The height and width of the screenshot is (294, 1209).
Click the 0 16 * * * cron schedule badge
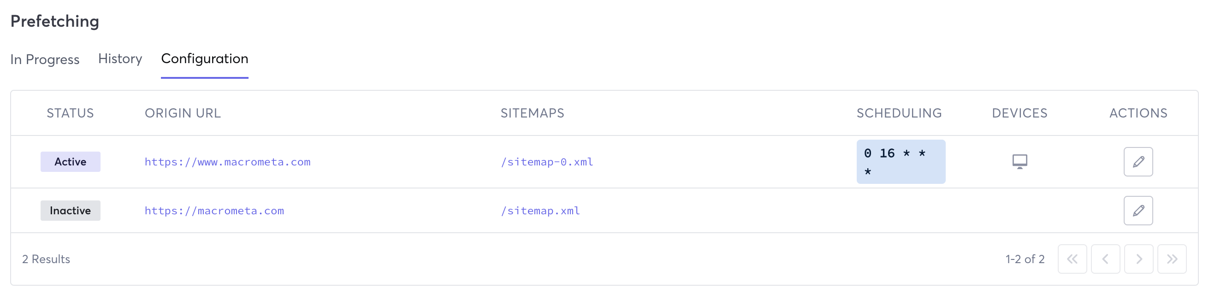pos(900,161)
